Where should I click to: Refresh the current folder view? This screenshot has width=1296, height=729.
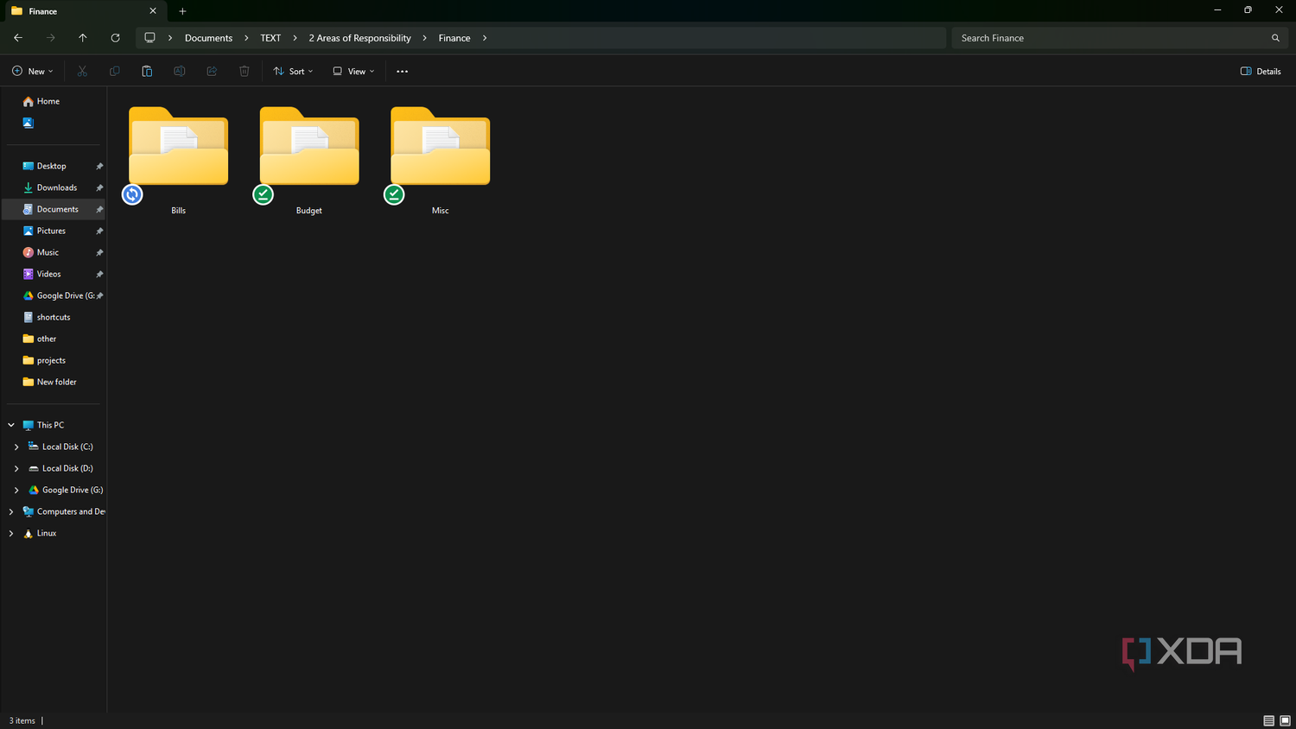pos(115,38)
